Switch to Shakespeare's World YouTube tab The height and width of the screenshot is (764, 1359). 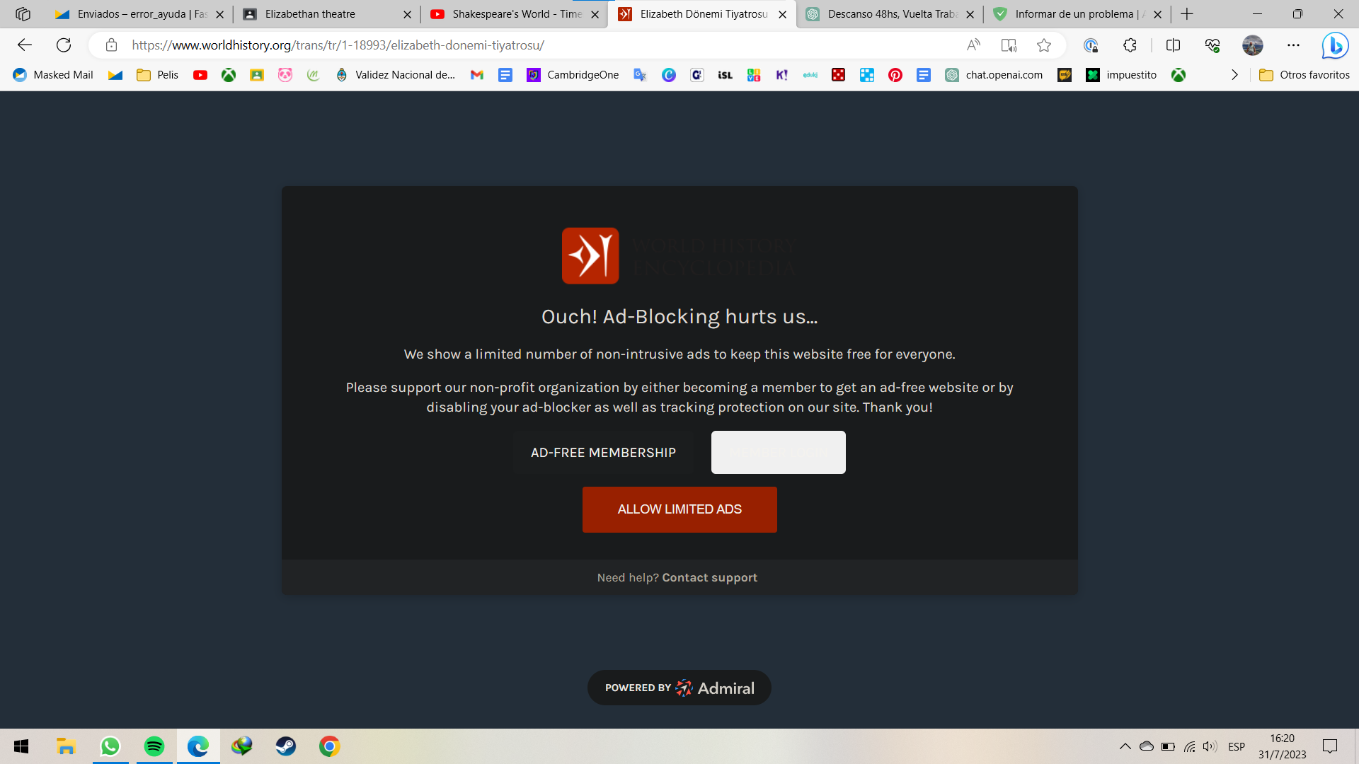click(514, 14)
